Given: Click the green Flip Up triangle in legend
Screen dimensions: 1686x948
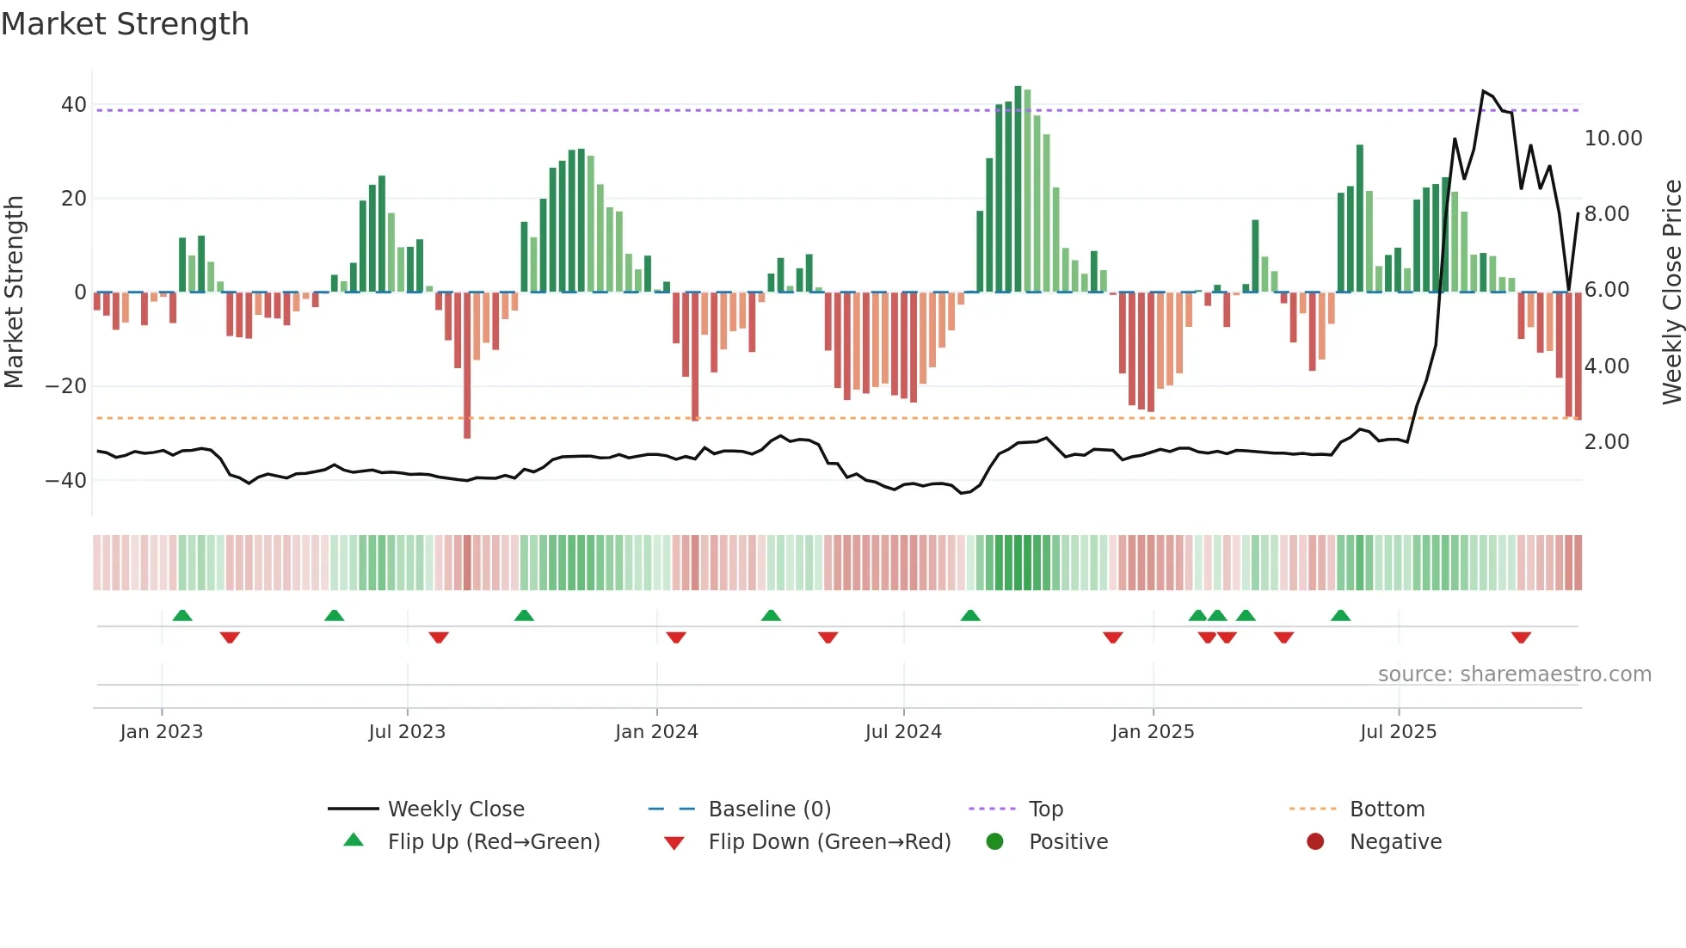Looking at the screenshot, I should point(354,840).
